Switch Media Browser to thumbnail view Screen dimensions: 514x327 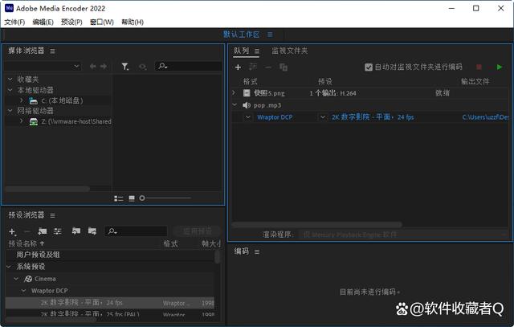132,198
